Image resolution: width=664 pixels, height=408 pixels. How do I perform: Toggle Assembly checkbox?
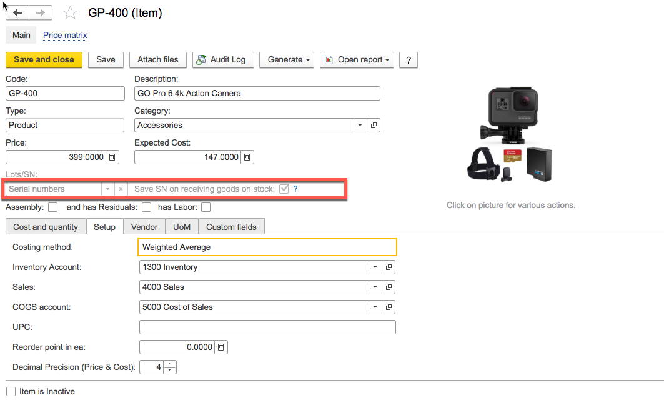(53, 207)
